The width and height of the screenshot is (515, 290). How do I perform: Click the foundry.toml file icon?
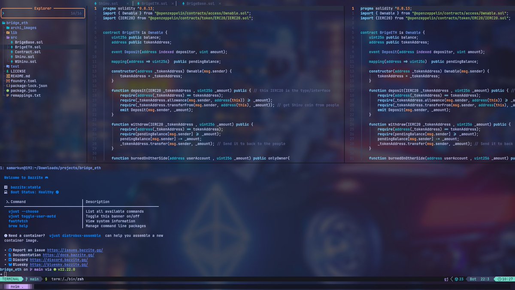(x=8, y=81)
